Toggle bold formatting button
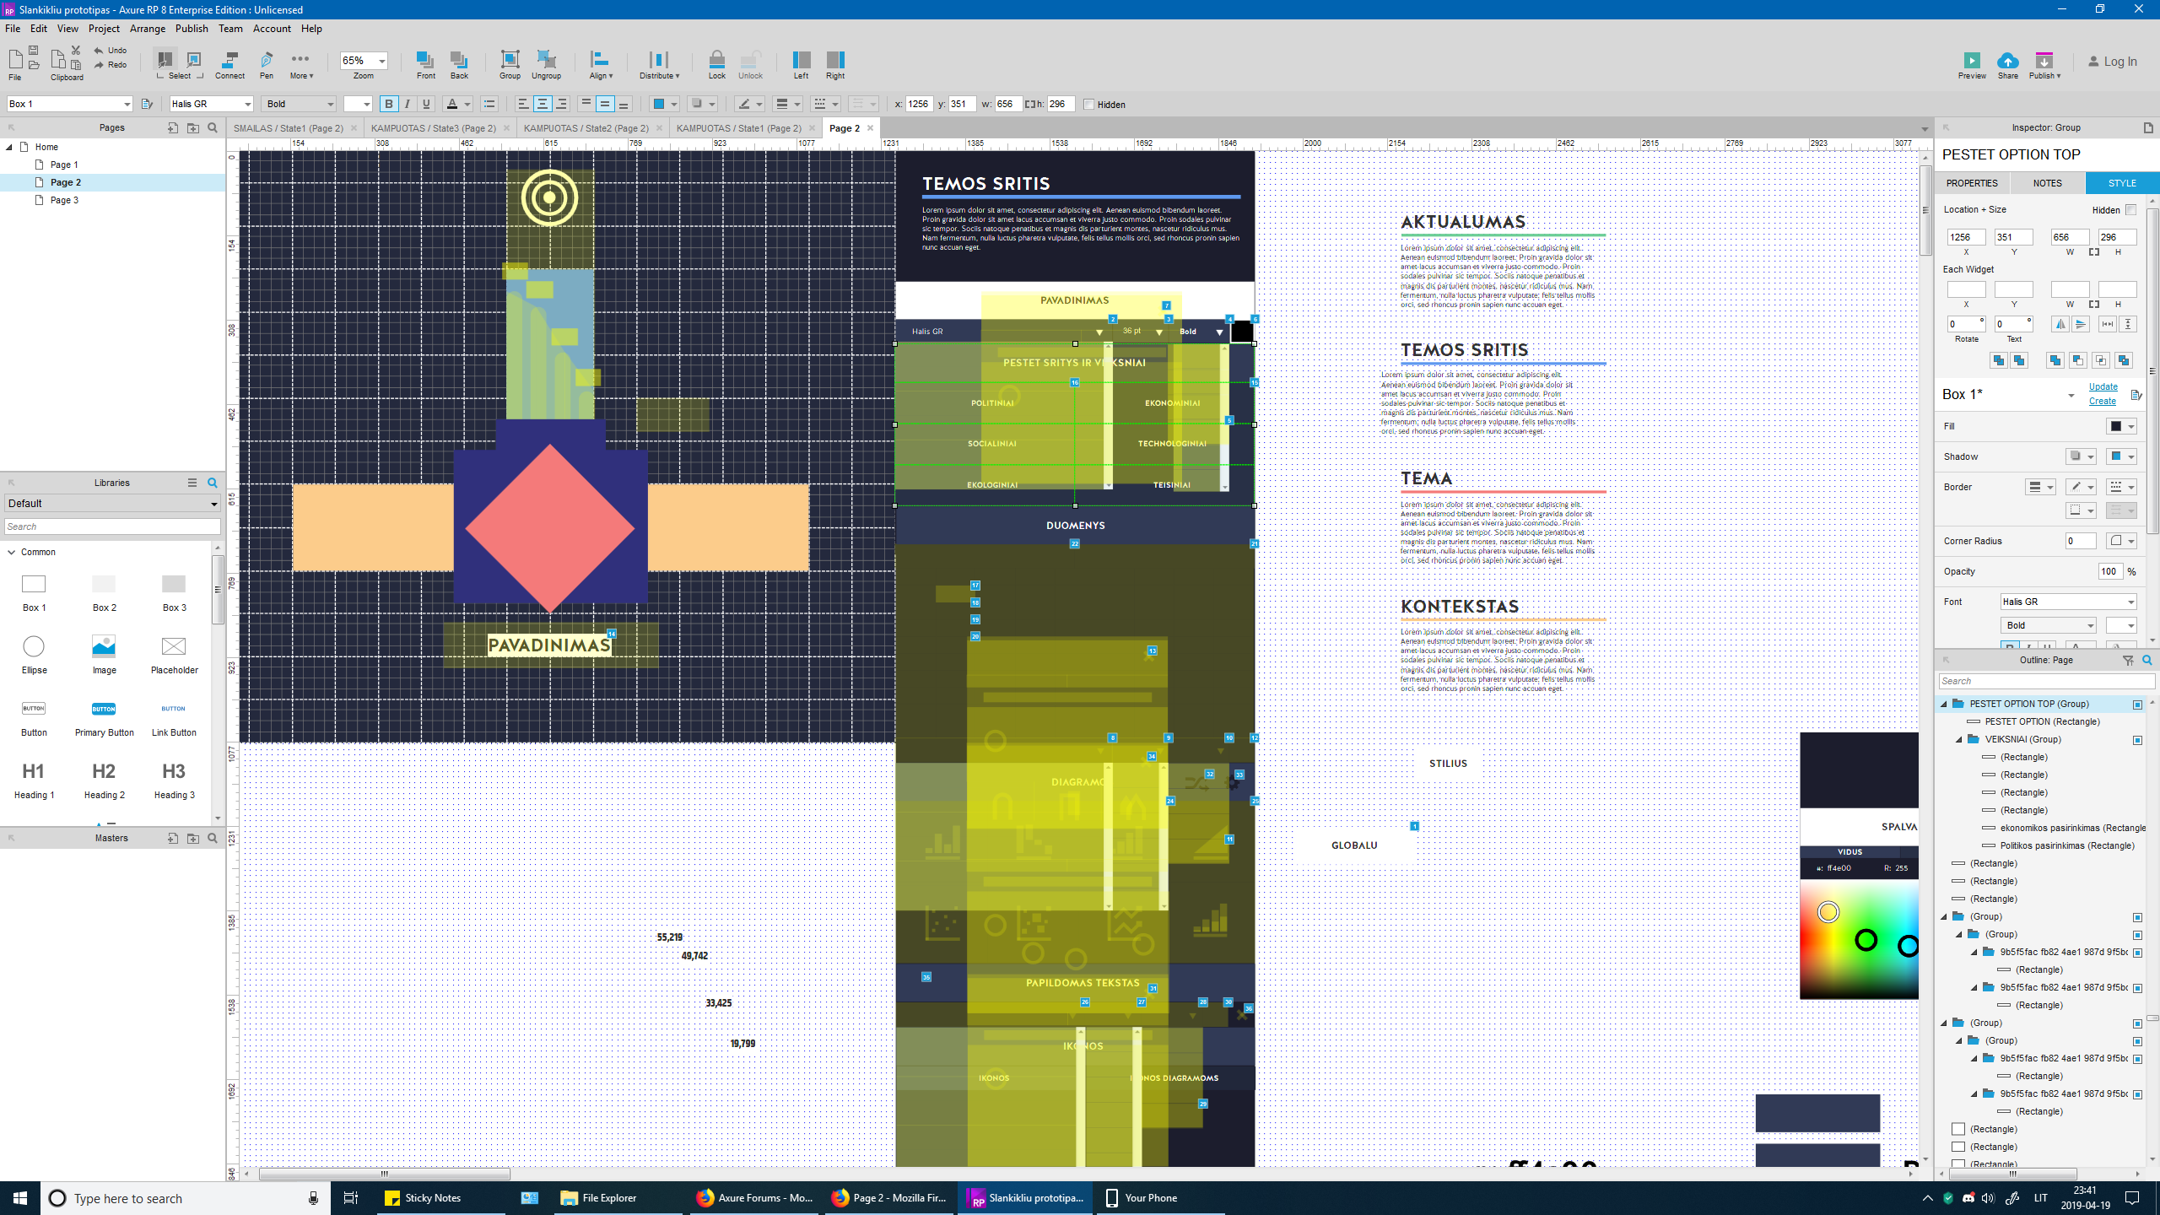 click(x=389, y=104)
